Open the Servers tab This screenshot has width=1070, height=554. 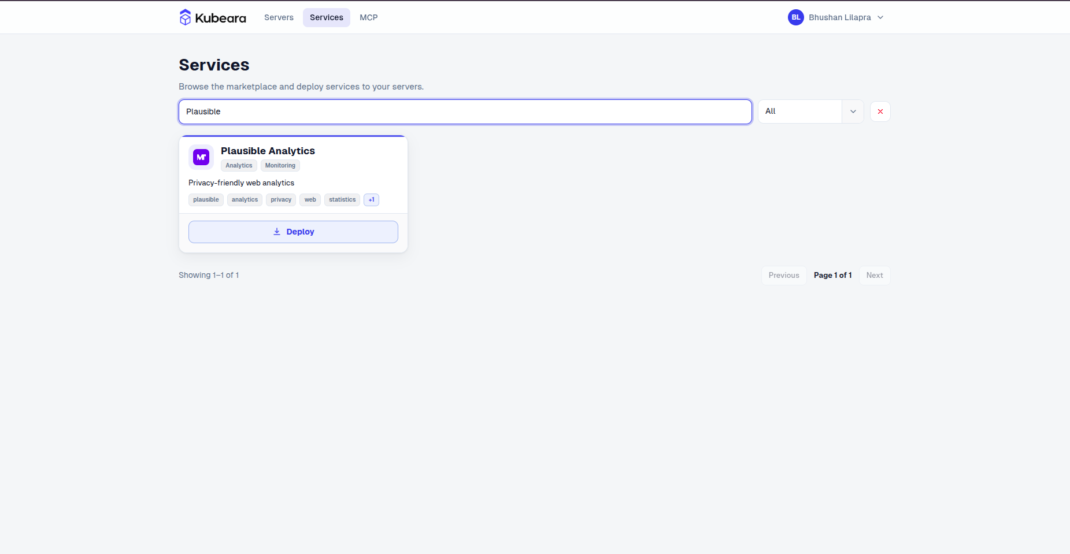(x=279, y=17)
